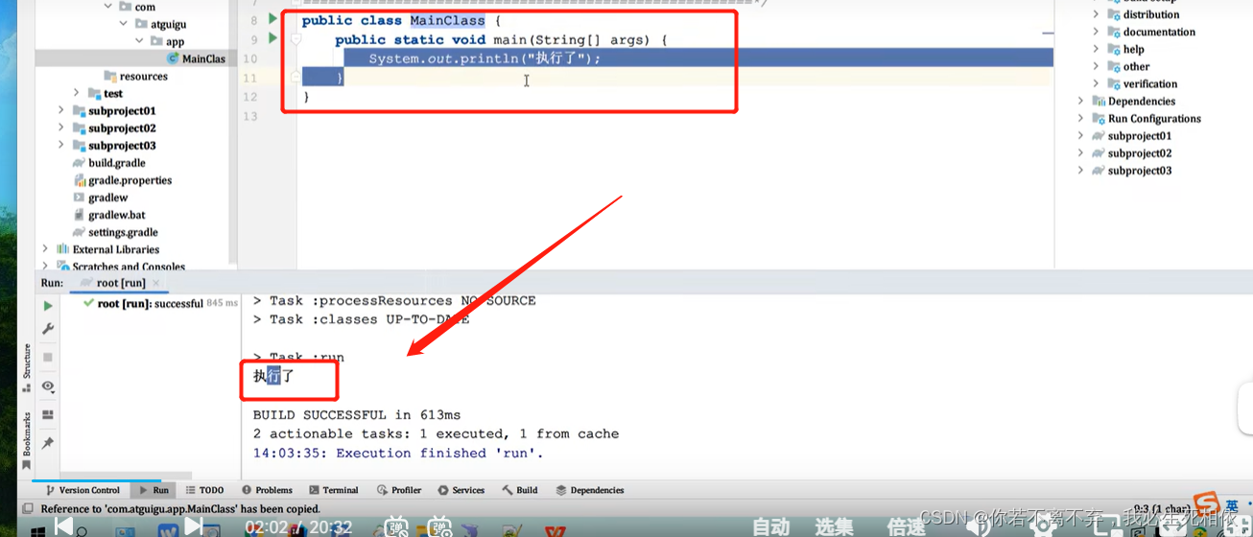Open the TODO tool window
This screenshot has height=537, width=1253.
pyautogui.click(x=204, y=490)
